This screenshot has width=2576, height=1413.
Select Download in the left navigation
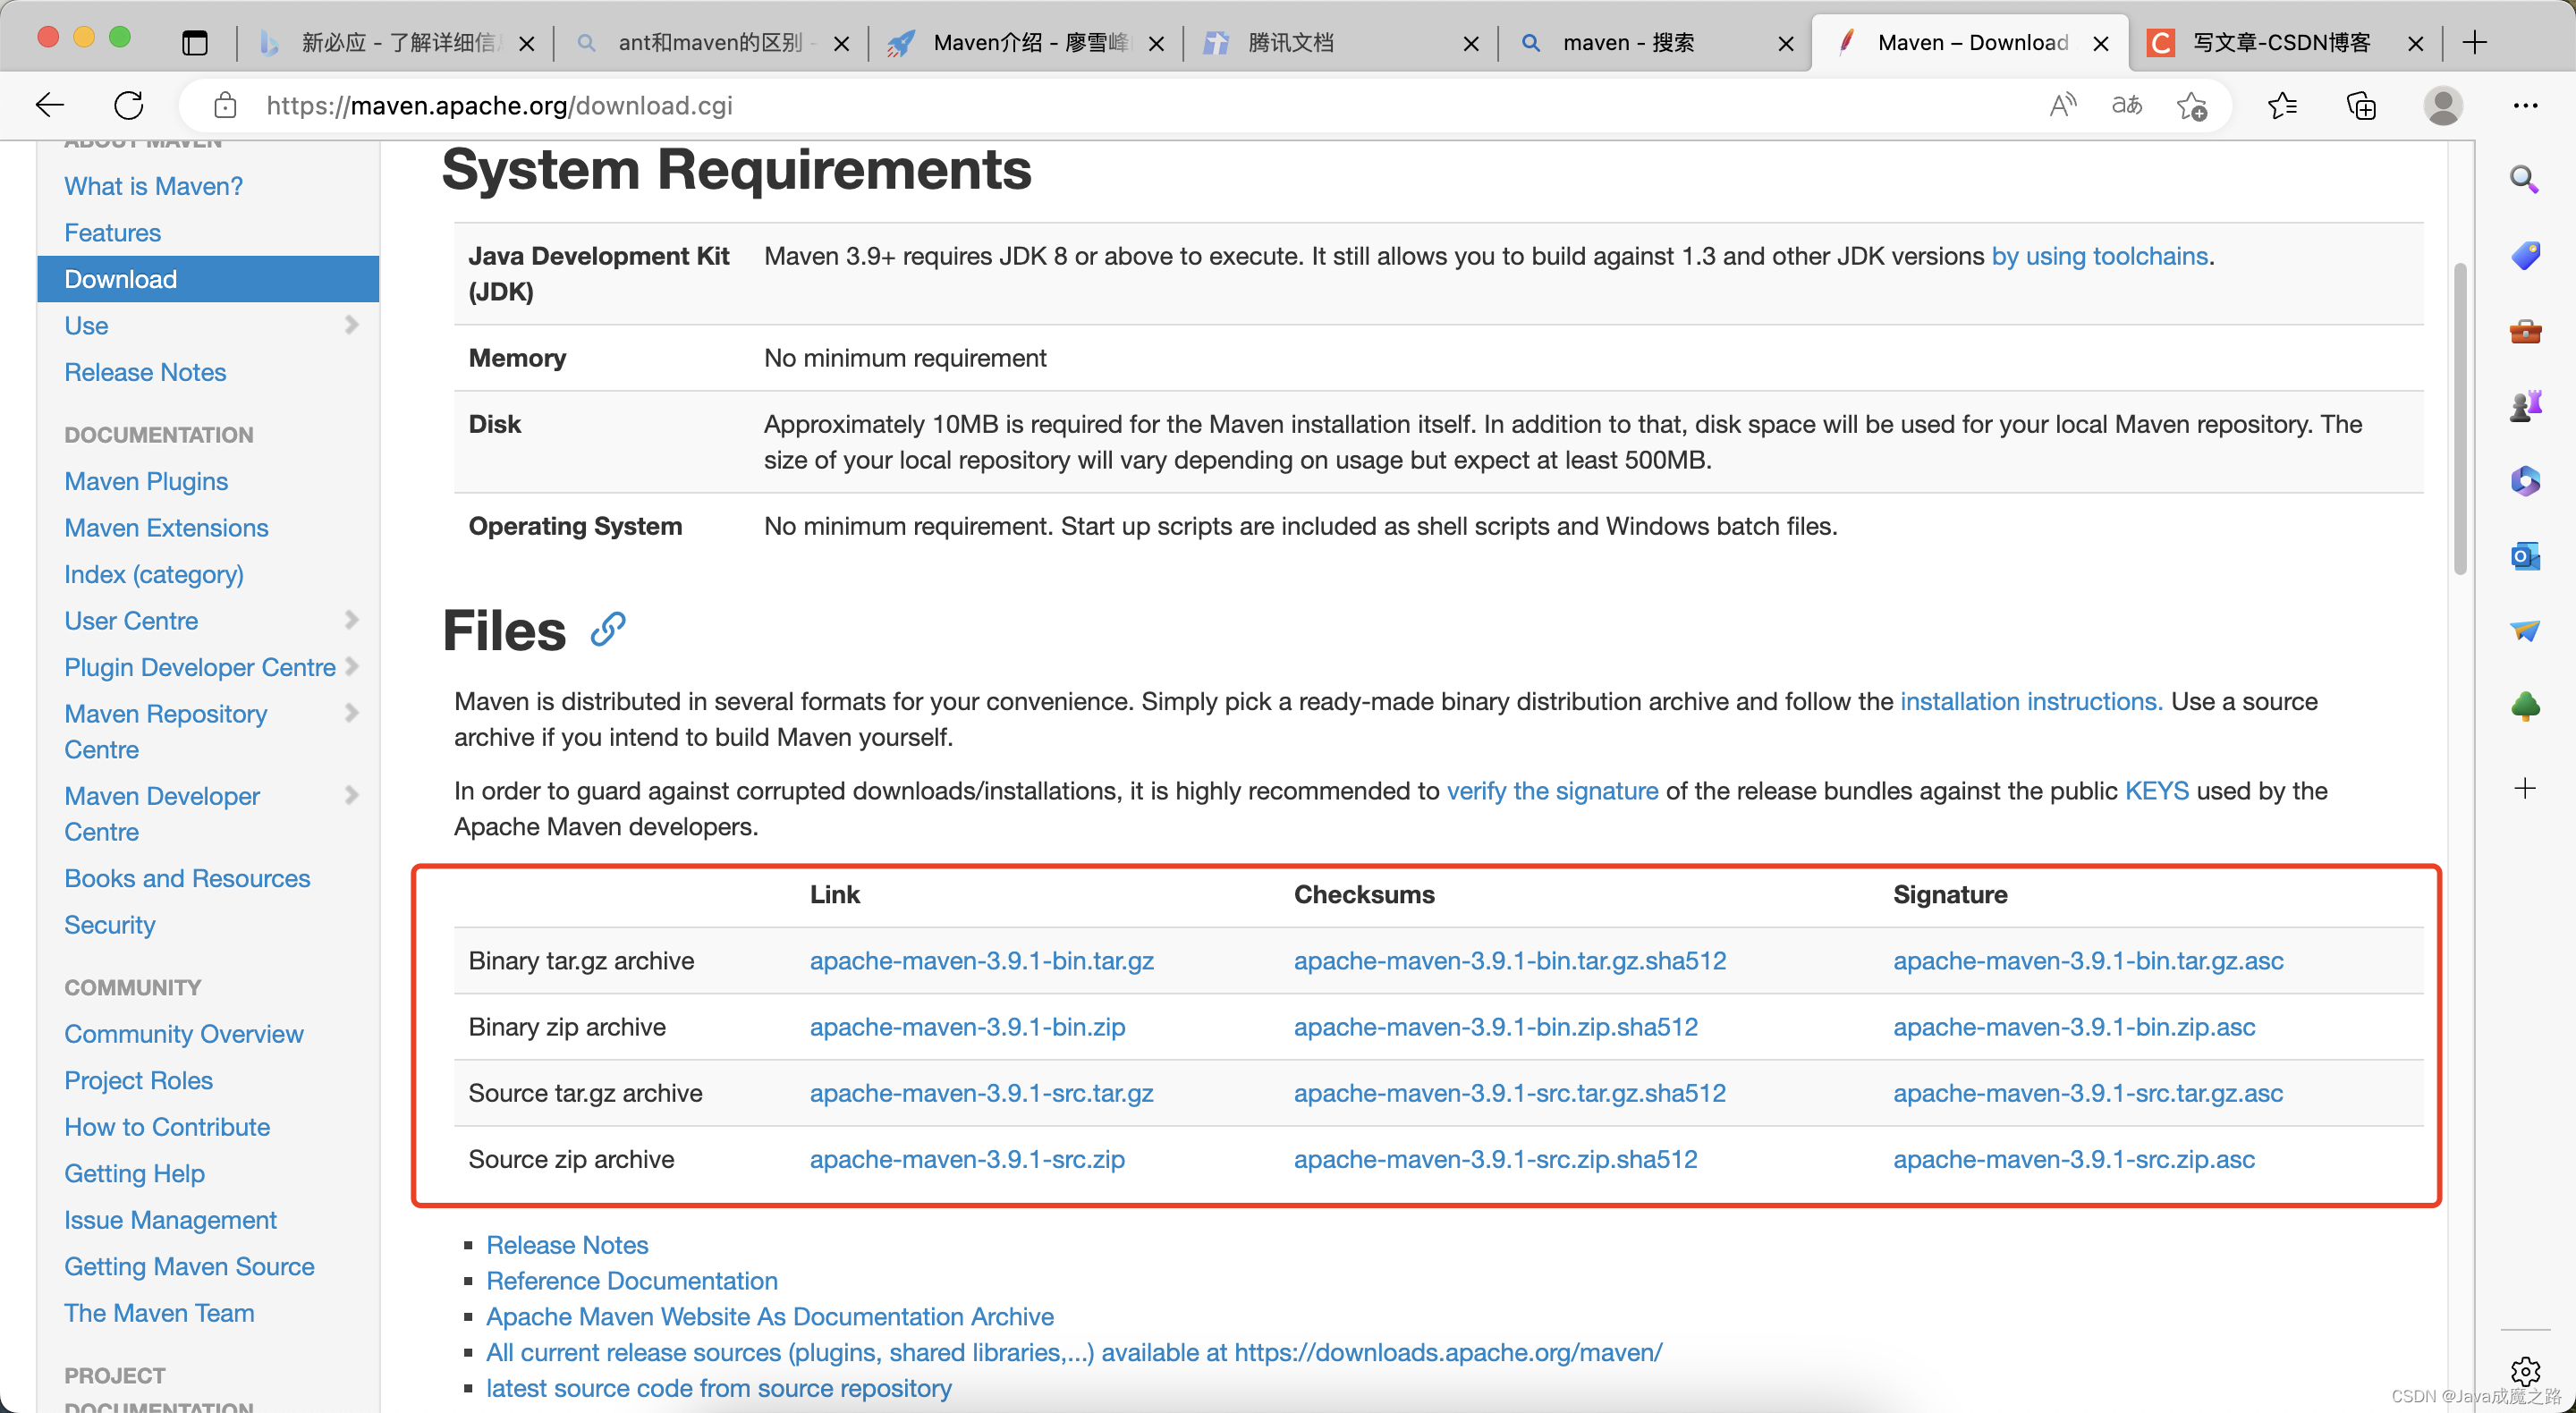tap(208, 279)
